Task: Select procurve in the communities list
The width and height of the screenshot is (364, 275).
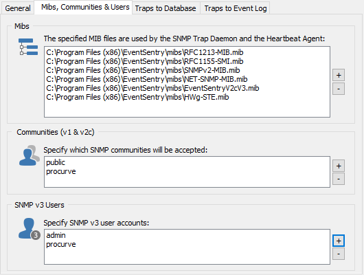Action: tap(61, 171)
